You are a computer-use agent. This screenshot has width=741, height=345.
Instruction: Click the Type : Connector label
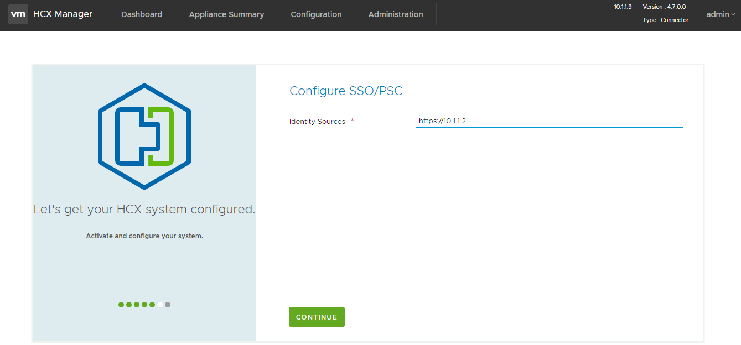pos(665,19)
